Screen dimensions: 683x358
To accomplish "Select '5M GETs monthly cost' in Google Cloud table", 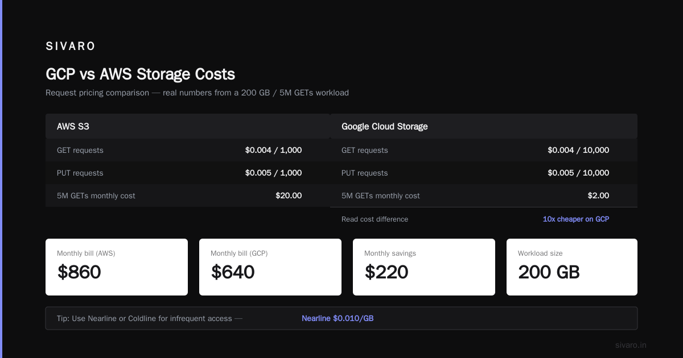I will pyautogui.click(x=381, y=196).
